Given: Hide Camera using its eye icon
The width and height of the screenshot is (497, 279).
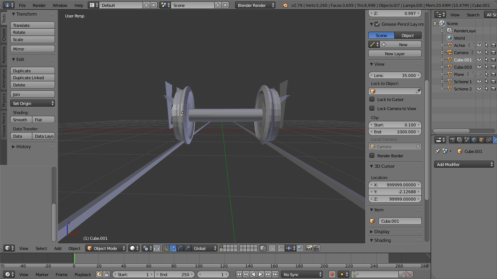Looking at the screenshot, I should [479, 53].
